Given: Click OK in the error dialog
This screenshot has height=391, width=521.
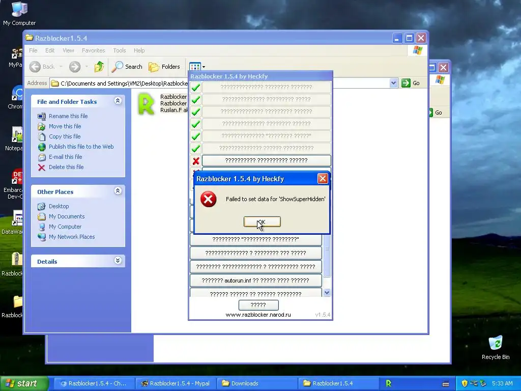Looking at the screenshot, I should tap(262, 222).
